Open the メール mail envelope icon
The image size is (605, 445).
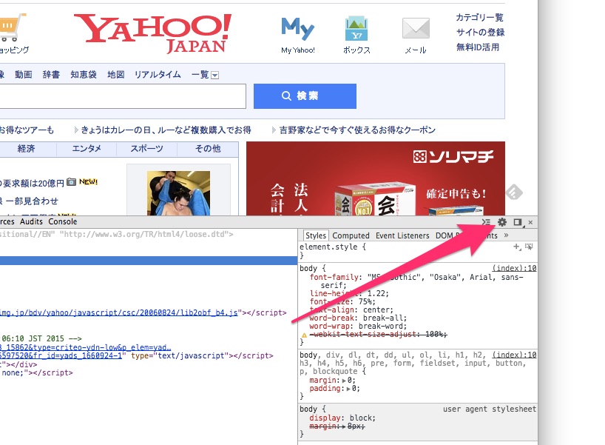(416, 28)
